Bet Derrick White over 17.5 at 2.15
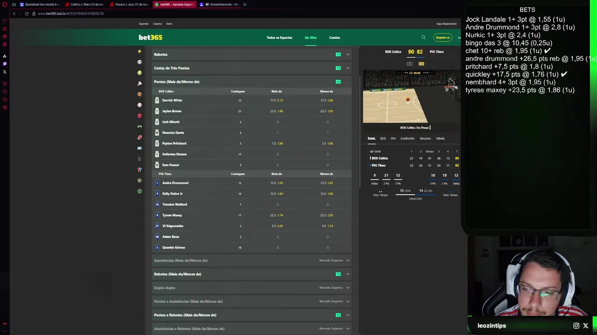This screenshot has width=597, height=335. click(x=277, y=100)
